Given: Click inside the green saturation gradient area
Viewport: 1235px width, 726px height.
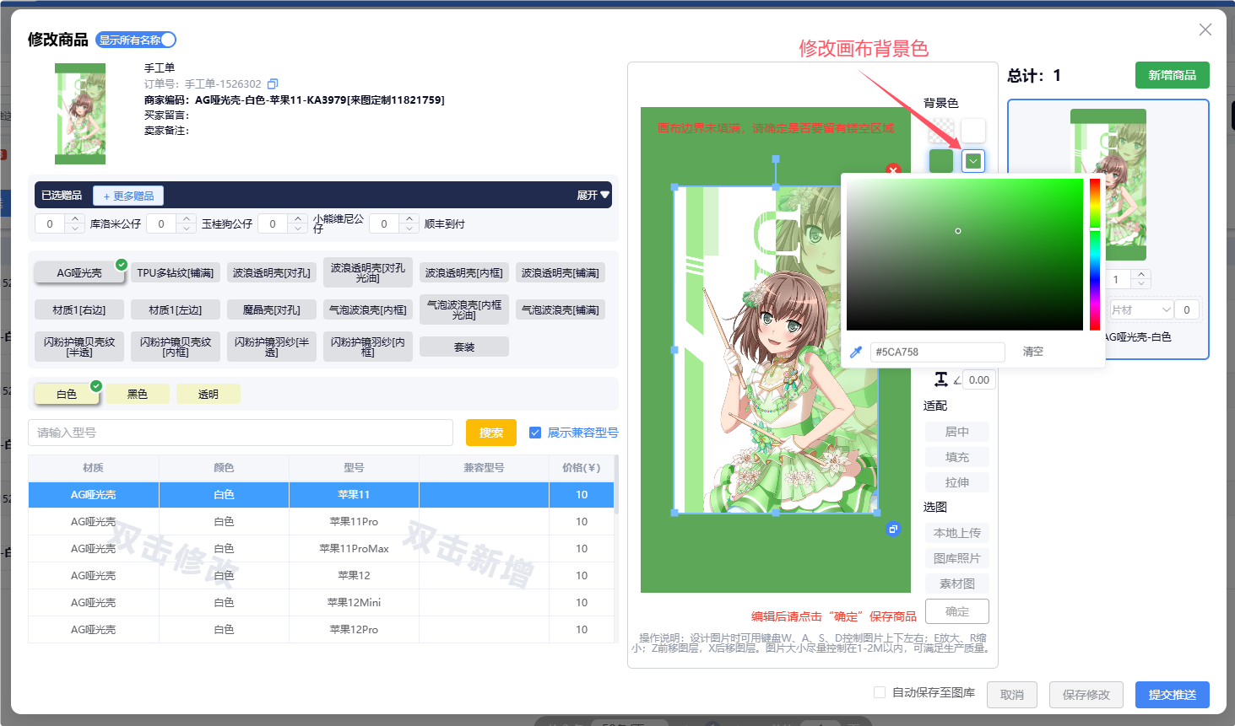Looking at the screenshot, I should [965, 255].
